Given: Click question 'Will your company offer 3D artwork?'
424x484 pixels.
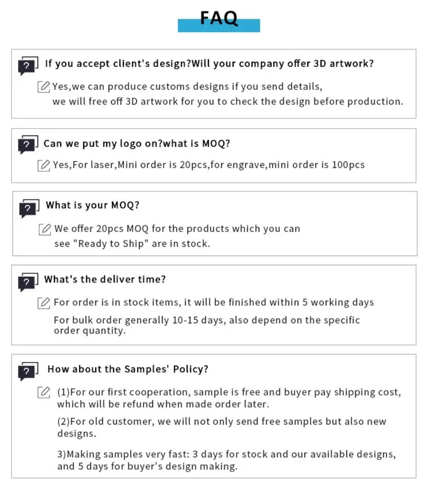Looking at the screenshot, I should click(282, 64).
